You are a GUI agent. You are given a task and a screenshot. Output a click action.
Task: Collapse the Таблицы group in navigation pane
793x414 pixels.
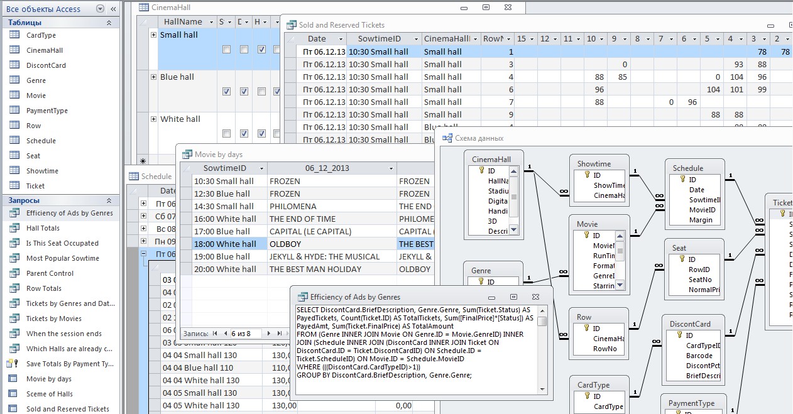109,23
